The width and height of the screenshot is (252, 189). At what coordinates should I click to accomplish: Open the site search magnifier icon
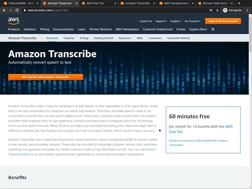pos(213,29)
